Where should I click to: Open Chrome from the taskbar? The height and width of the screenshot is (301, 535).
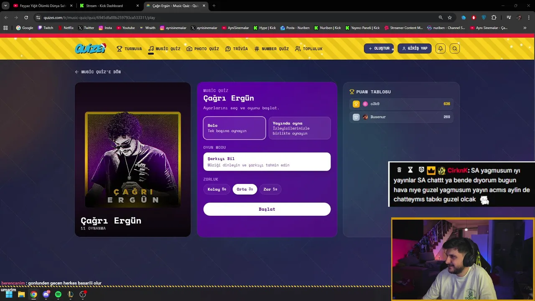point(33,294)
